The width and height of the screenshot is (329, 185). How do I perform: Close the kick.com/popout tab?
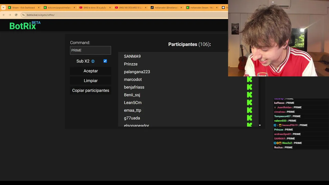(74, 8)
